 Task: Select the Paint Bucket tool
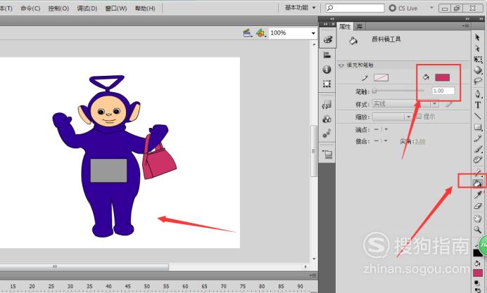point(478,183)
